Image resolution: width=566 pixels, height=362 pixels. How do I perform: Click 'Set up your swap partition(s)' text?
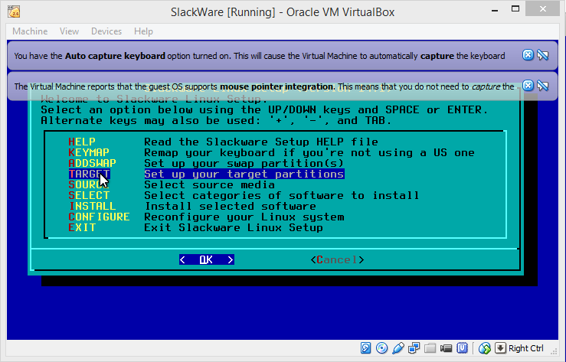pos(244,163)
